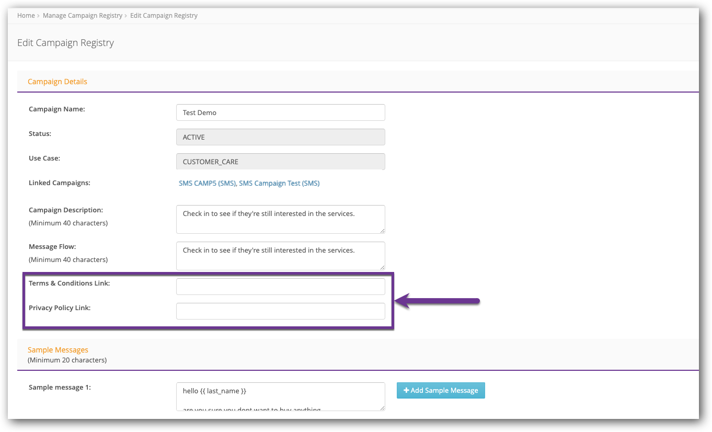The image size is (712, 432).
Task: Open the Manage Campaign Registry breadcrumb
Action: [x=82, y=15]
